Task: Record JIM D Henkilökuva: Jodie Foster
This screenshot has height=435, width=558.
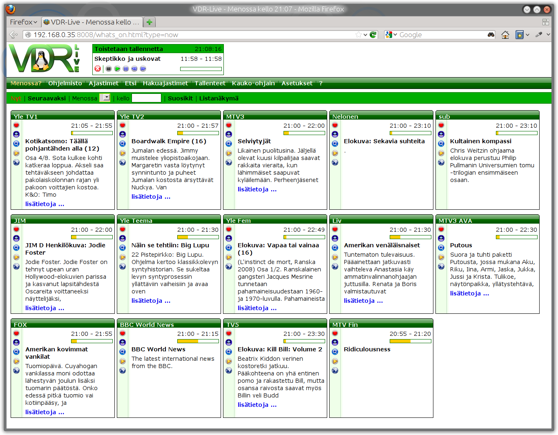Action: click(16, 229)
